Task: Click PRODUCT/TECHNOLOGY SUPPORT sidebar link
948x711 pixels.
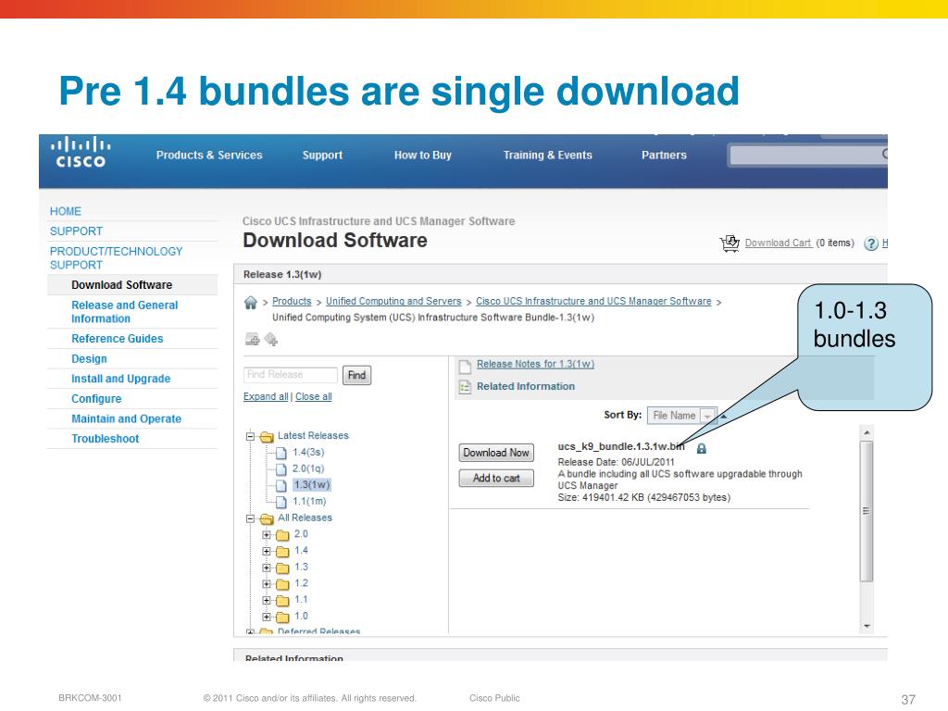Action: (x=116, y=258)
